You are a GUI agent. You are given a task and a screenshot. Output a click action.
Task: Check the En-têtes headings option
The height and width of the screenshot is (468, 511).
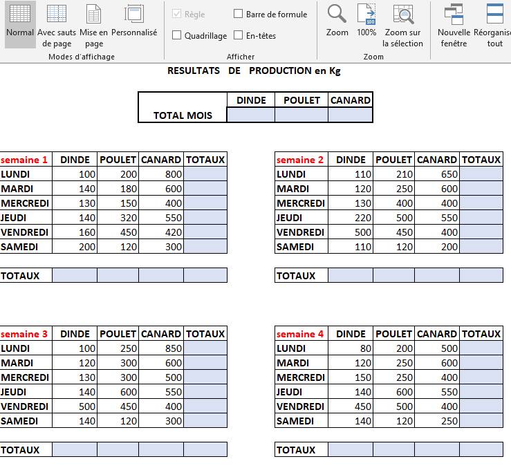[239, 35]
